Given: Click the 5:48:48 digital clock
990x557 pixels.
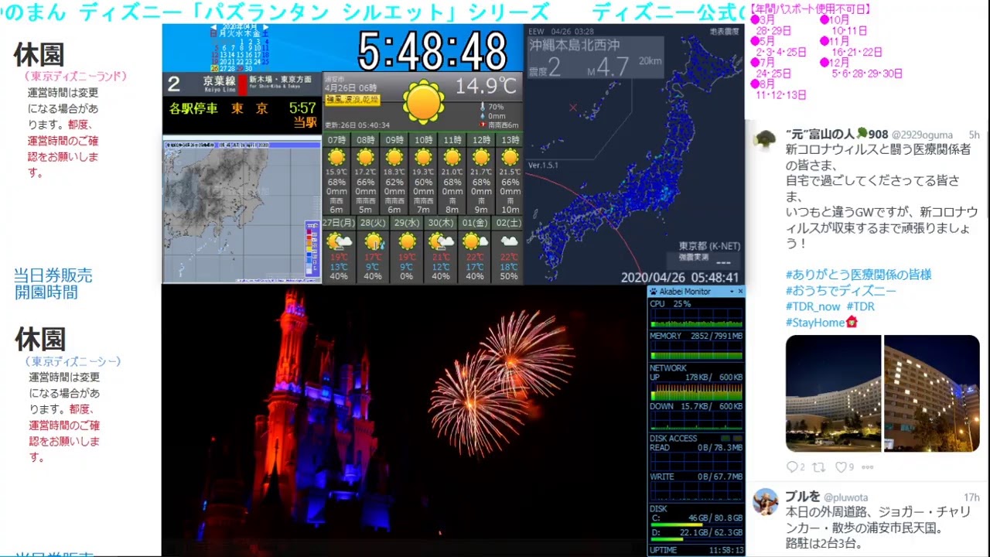Looking at the screenshot, I should click(x=432, y=50).
